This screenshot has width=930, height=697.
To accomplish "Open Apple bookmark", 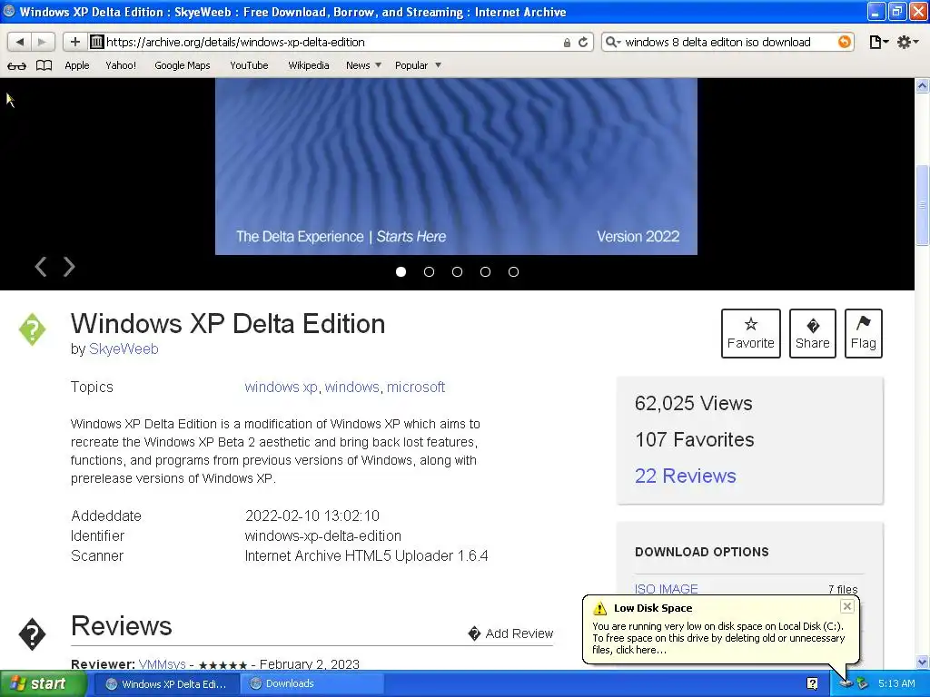I will pyautogui.click(x=77, y=65).
